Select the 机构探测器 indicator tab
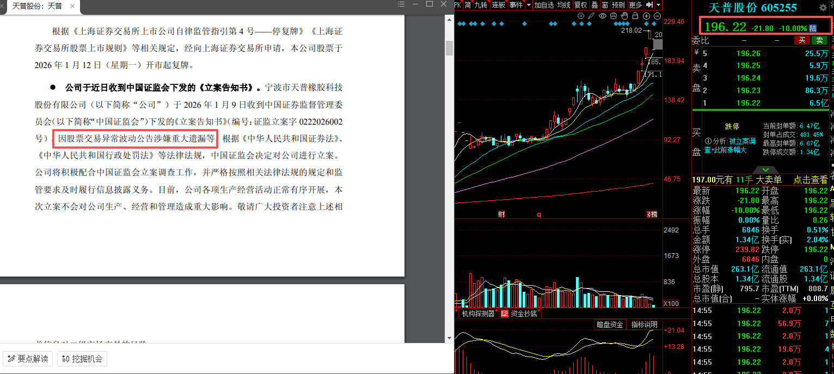The image size is (834, 374). [477, 314]
